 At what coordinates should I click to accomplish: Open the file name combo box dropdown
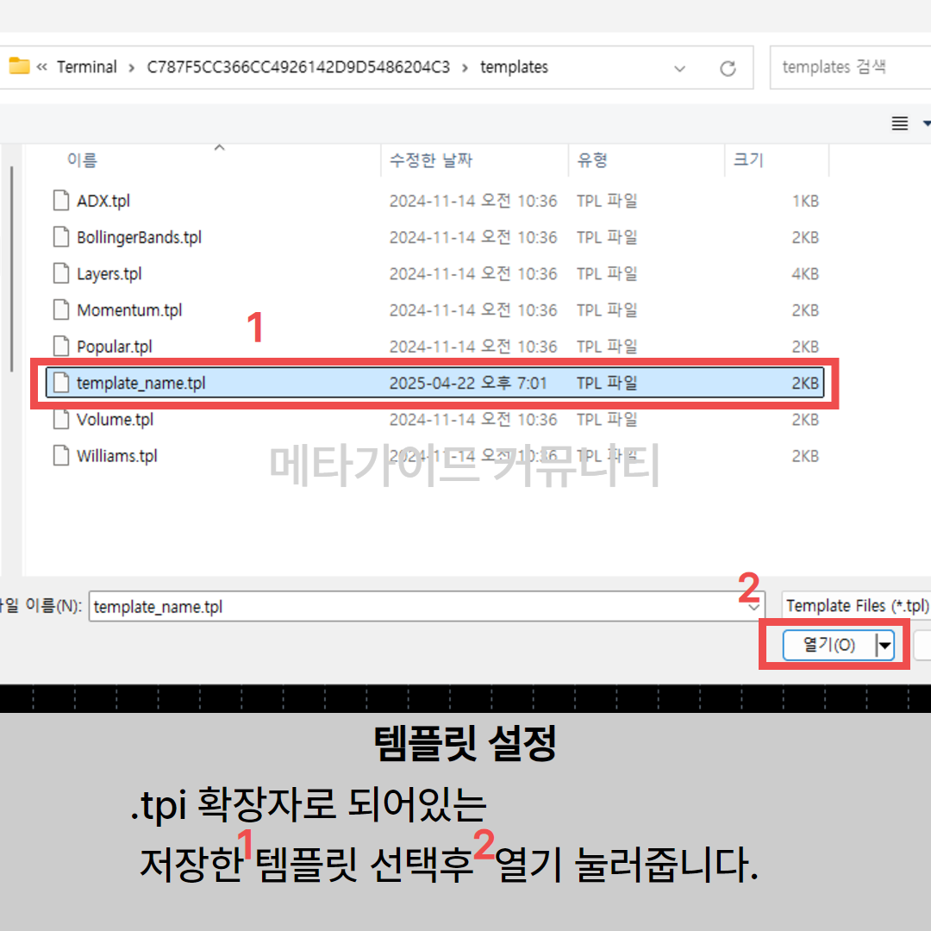755,606
